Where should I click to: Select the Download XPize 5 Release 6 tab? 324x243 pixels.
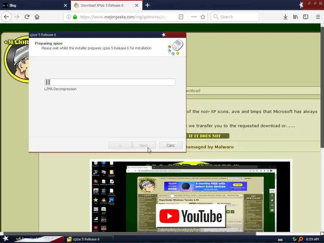[x=106, y=5]
